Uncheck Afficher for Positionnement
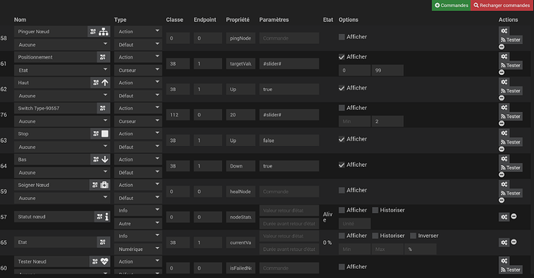Viewport: 534px width, 278px height. tap(341, 56)
